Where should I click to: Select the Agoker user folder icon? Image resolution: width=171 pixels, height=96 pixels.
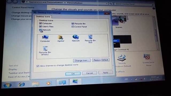(61, 38)
